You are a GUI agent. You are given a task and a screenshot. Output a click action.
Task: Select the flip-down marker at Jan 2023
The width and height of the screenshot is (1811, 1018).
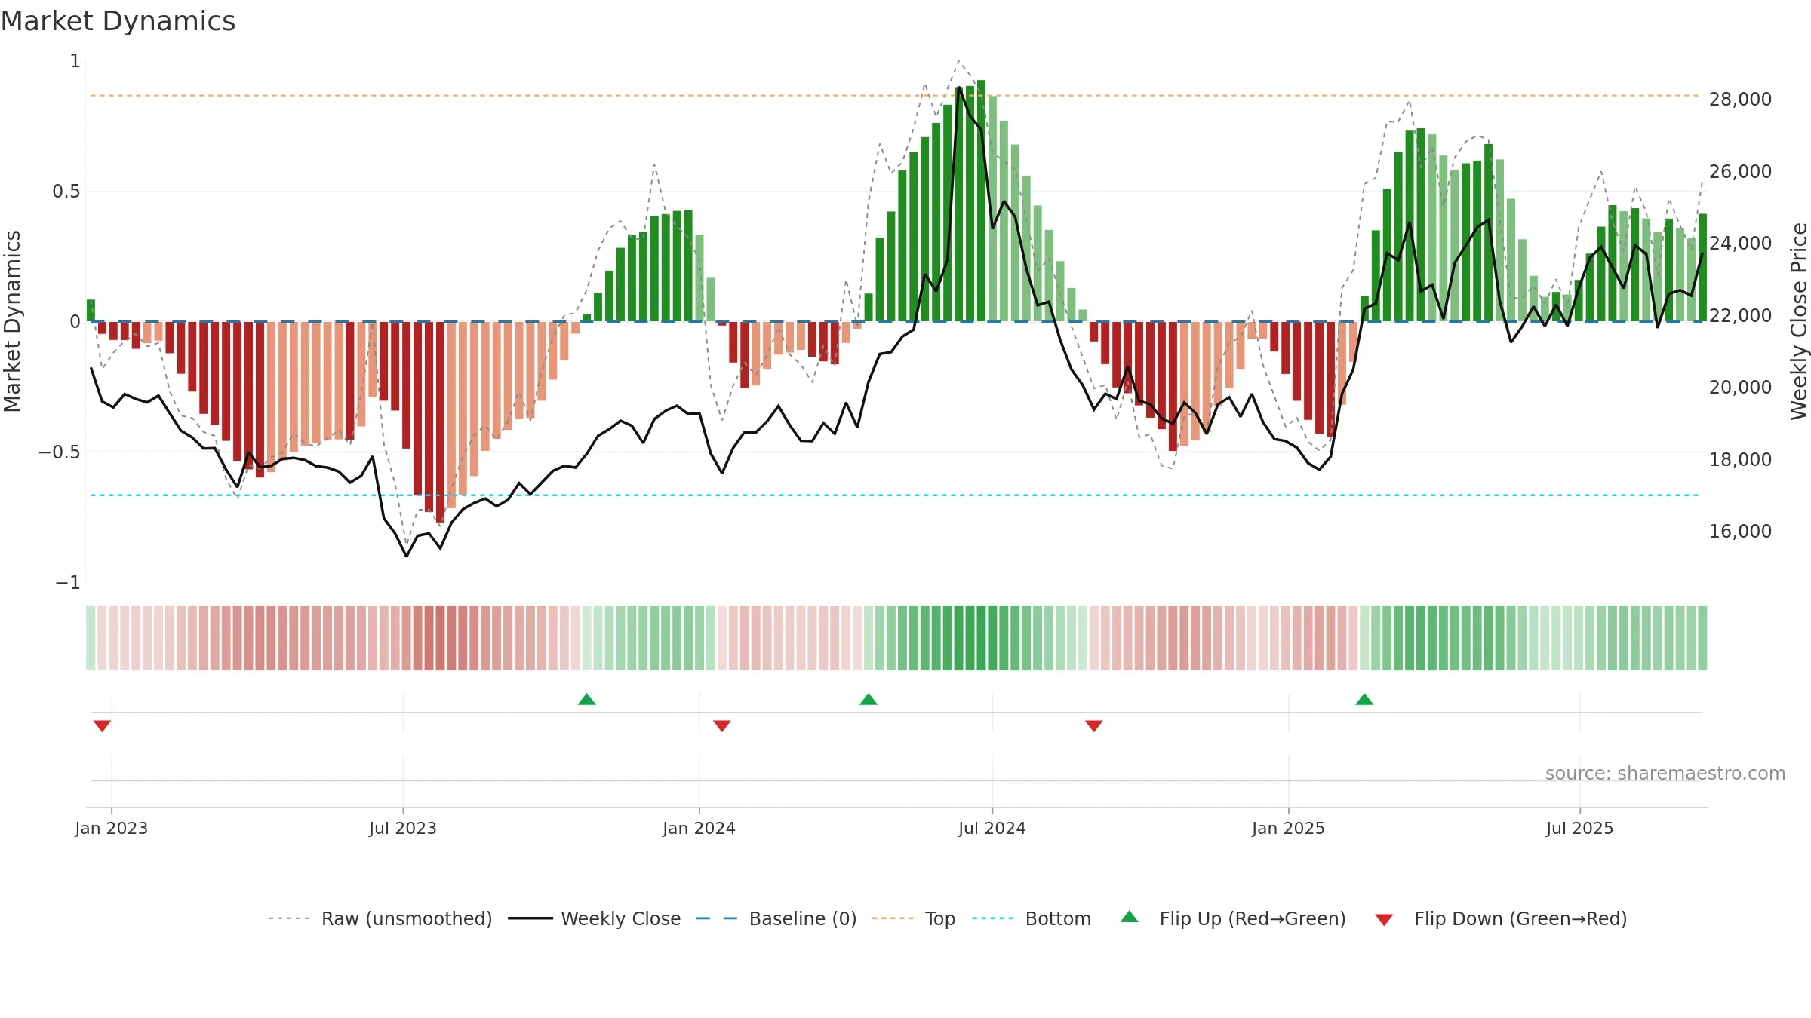(x=102, y=726)
